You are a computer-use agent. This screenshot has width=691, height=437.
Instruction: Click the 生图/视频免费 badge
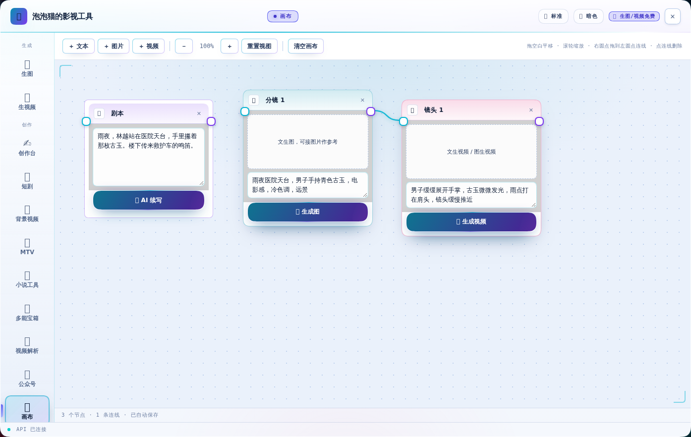634,16
